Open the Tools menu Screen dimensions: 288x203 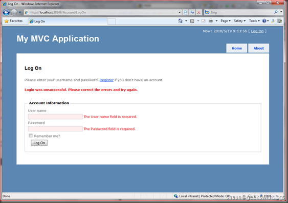[254, 21]
